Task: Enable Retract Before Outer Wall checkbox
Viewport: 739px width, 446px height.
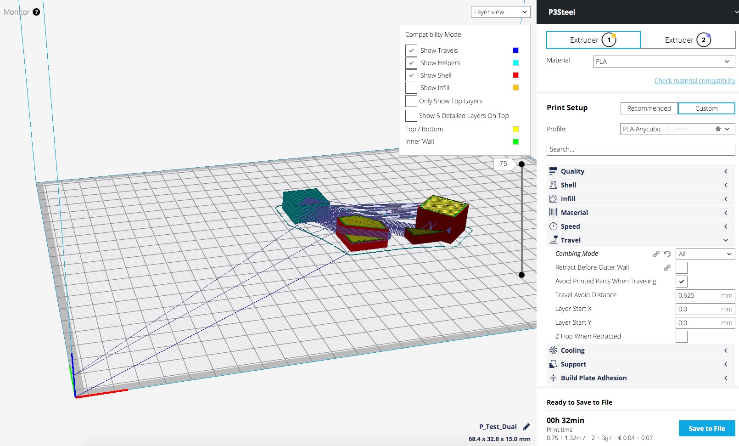Action: 682,268
